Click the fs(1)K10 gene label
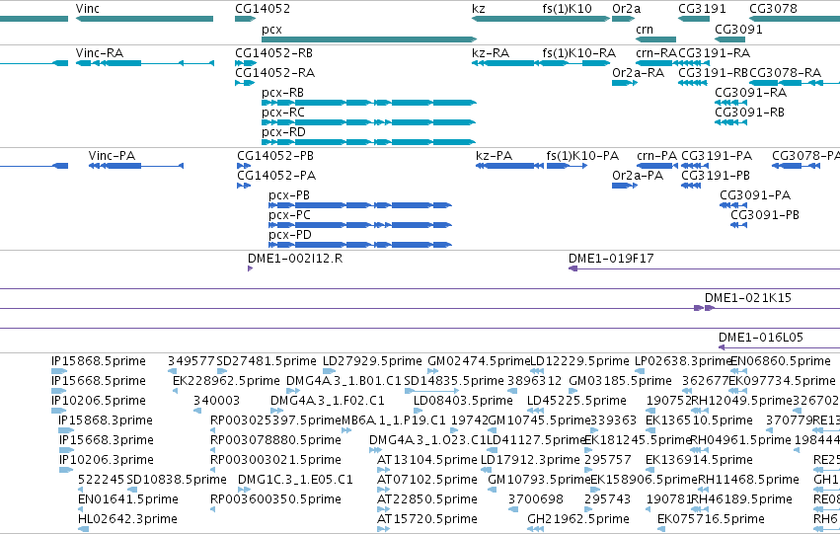 [x=567, y=9]
